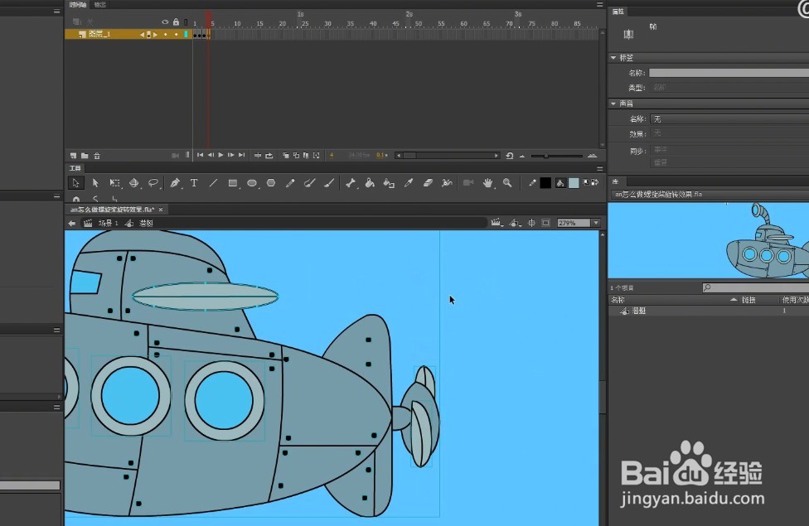Switch to the 时间轴 tab
Image resolution: width=809 pixels, height=526 pixels.
click(78, 5)
